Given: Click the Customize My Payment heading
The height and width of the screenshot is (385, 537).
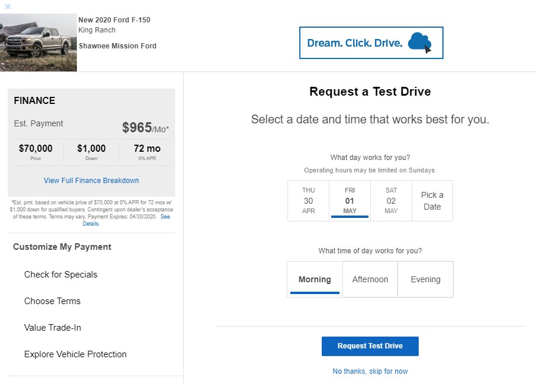Looking at the screenshot, I should pyautogui.click(x=62, y=247).
